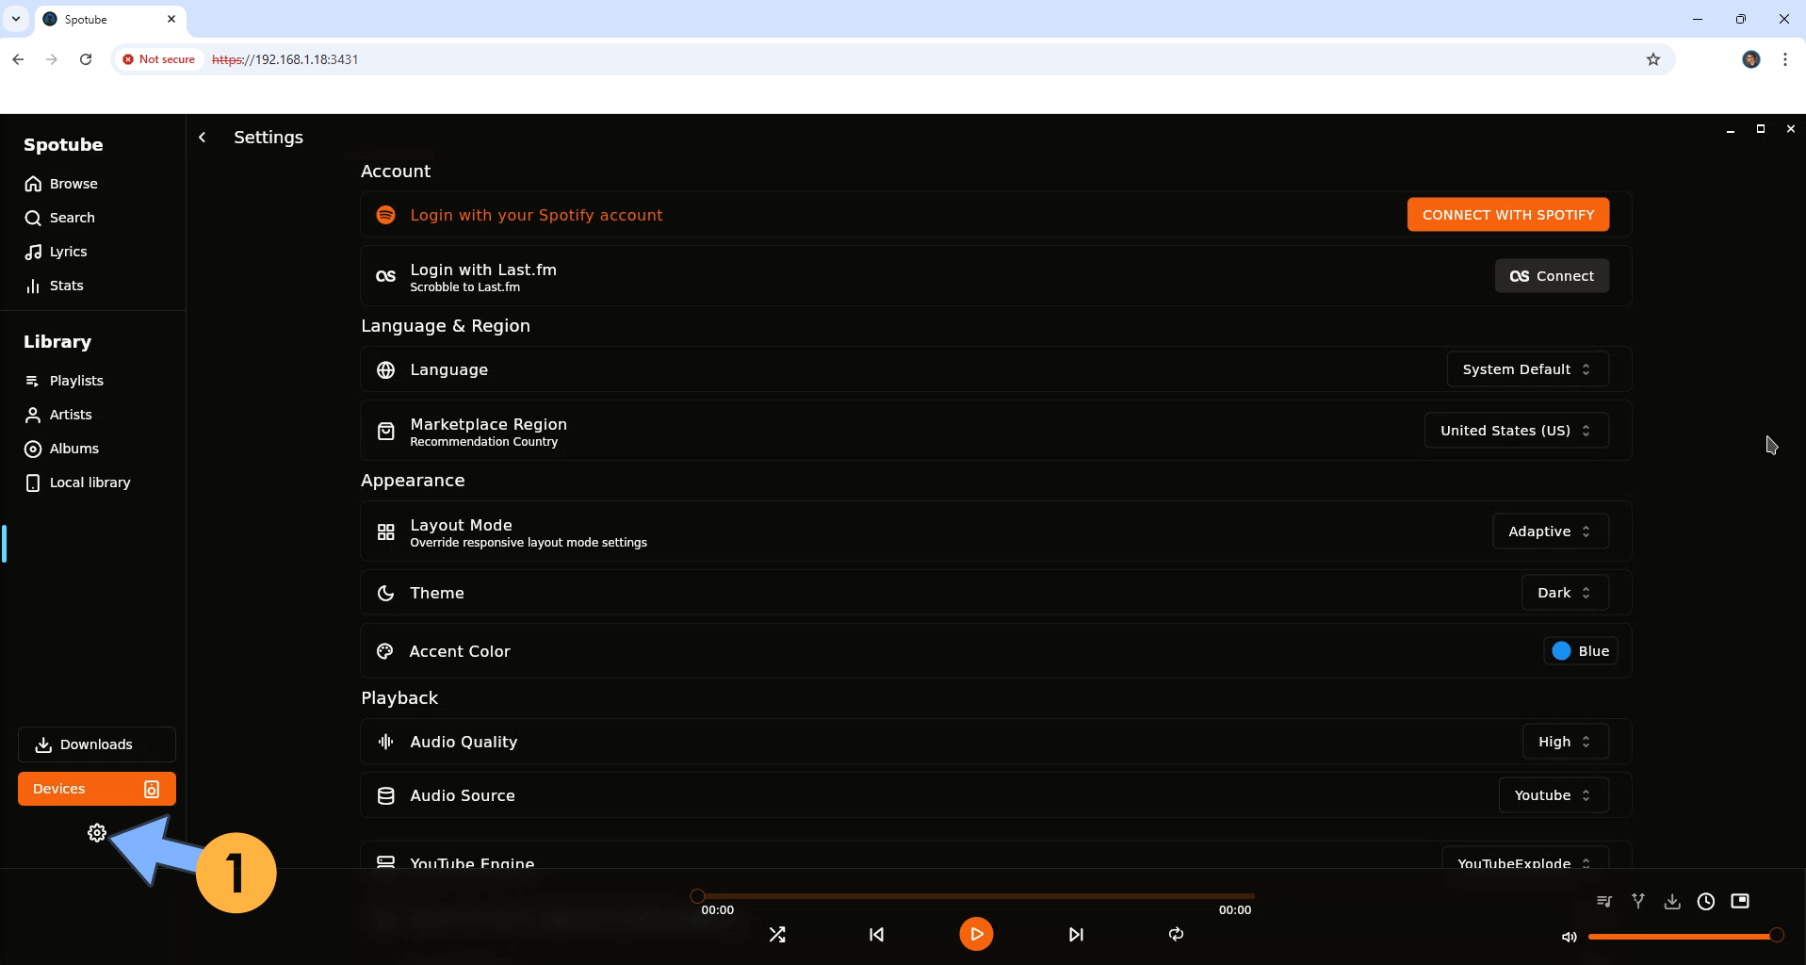Start playback with the orange play button
The image size is (1806, 965).
click(x=976, y=934)
